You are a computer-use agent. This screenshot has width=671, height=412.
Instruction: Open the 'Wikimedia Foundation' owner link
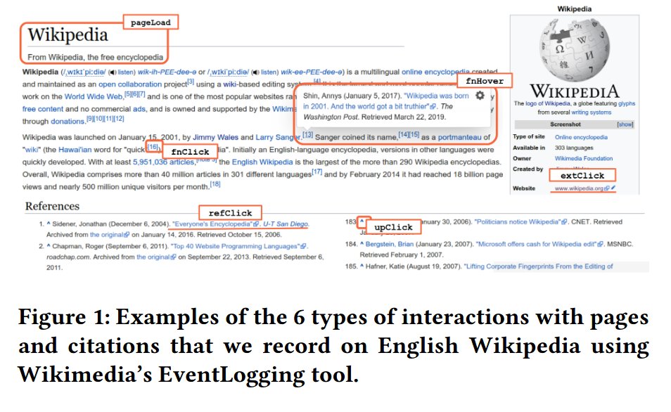tap(584, 158)
